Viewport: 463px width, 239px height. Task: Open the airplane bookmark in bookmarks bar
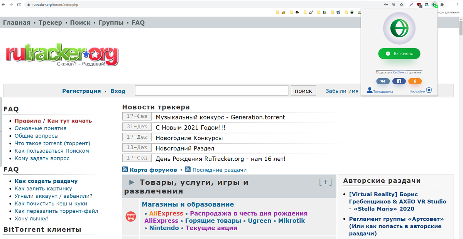(338, 12)
